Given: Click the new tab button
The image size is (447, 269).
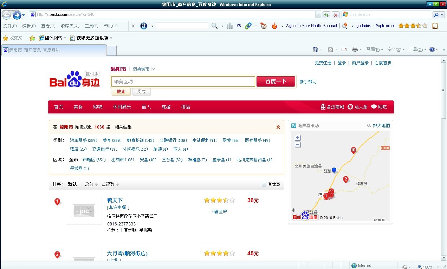Looking at the screenshot, I should click(111, 50).
